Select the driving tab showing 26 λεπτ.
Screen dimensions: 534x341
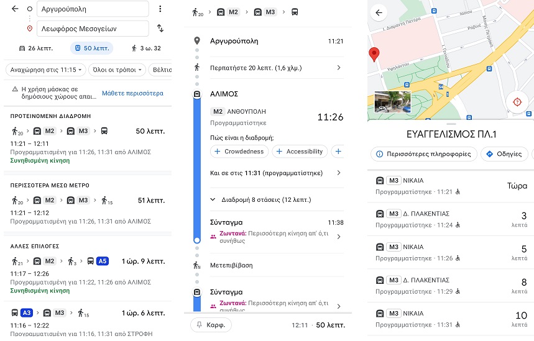[36, 48]
